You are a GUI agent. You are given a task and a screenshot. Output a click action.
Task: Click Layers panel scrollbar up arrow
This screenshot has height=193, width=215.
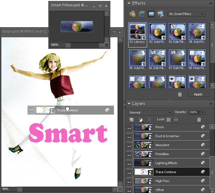tap(212, 127)
